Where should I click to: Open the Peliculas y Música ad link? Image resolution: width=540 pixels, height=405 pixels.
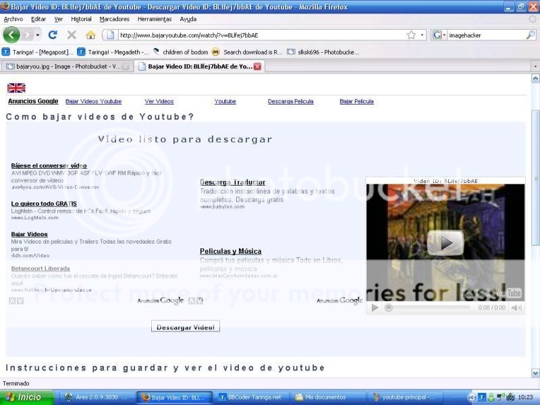point(230,251)
